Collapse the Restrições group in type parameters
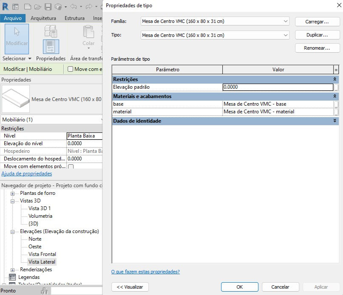 [334, 79]
